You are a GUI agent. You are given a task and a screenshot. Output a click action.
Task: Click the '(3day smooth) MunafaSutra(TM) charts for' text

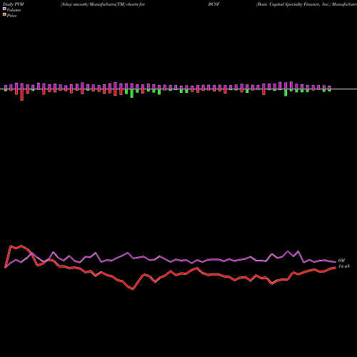(x=103, y=4)
